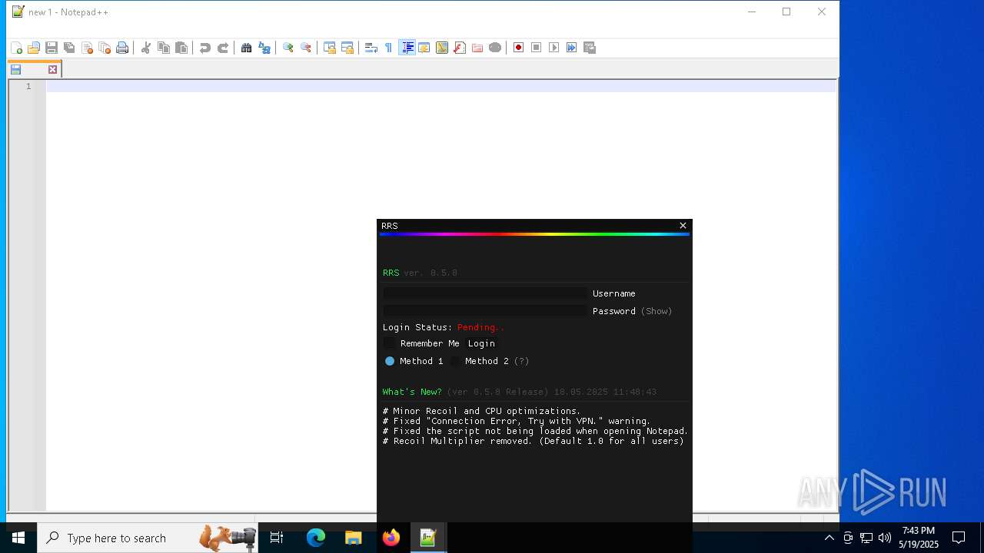The width and height of the screenshot is (984, 553).
Task: Close the document tab with the red X
Action: [x=52, y=70]
